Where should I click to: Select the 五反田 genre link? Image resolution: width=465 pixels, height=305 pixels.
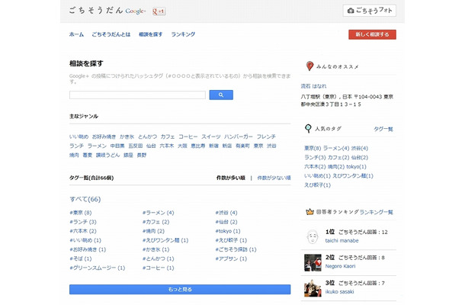pos(136,146)
